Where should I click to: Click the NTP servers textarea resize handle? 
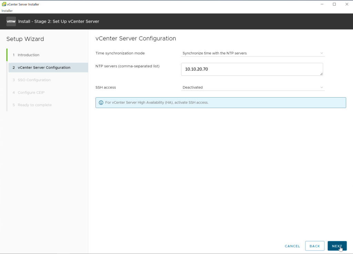point(321,74)
